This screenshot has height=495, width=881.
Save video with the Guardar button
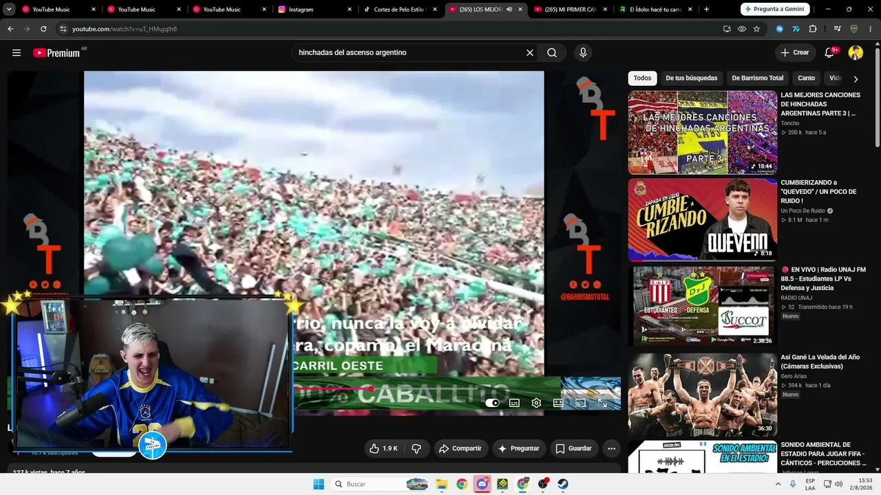click(574, 448)
